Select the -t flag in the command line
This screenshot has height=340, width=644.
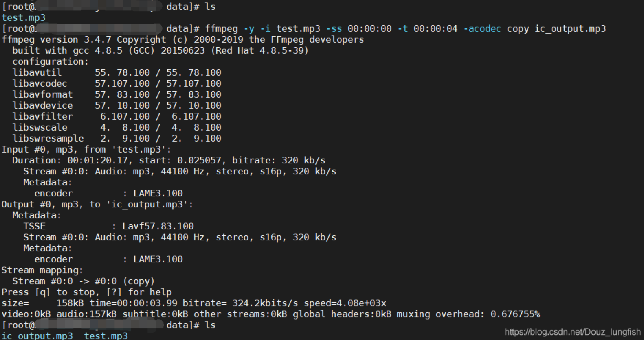coord(402,29)
